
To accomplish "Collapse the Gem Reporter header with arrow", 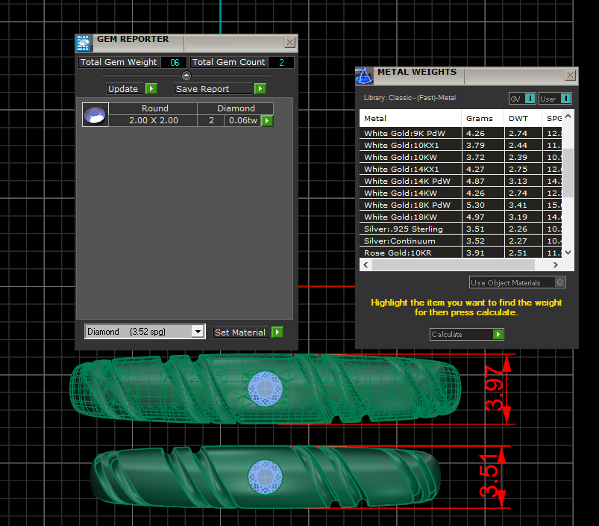I will 186,75.
